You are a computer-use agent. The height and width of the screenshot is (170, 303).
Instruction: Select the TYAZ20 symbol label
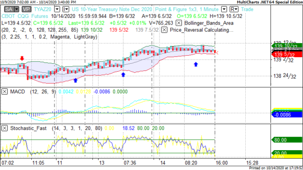(43, 9)
